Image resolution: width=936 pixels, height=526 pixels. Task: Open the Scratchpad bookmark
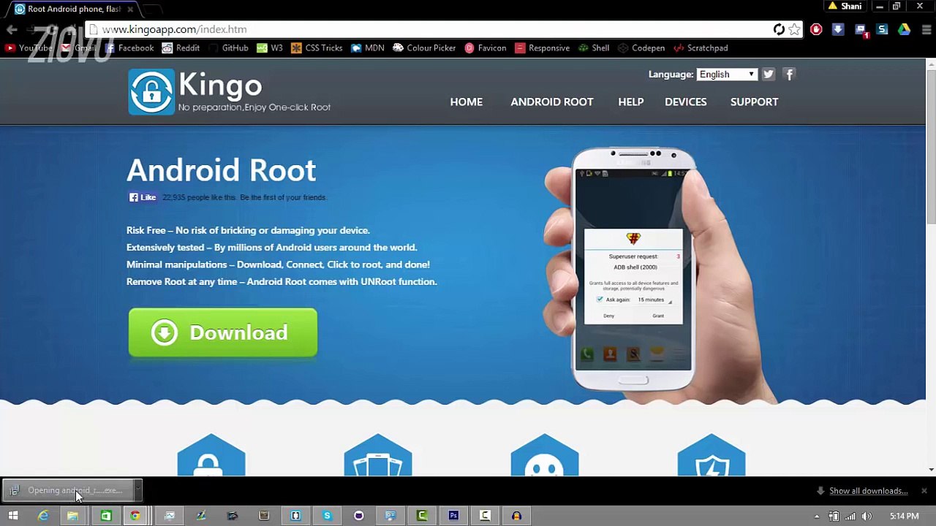coord(701,47)
